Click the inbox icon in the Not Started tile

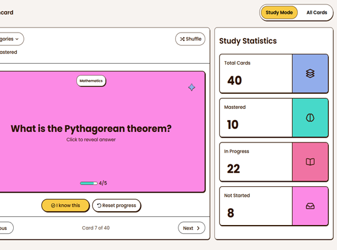click(x=310, y=206)
